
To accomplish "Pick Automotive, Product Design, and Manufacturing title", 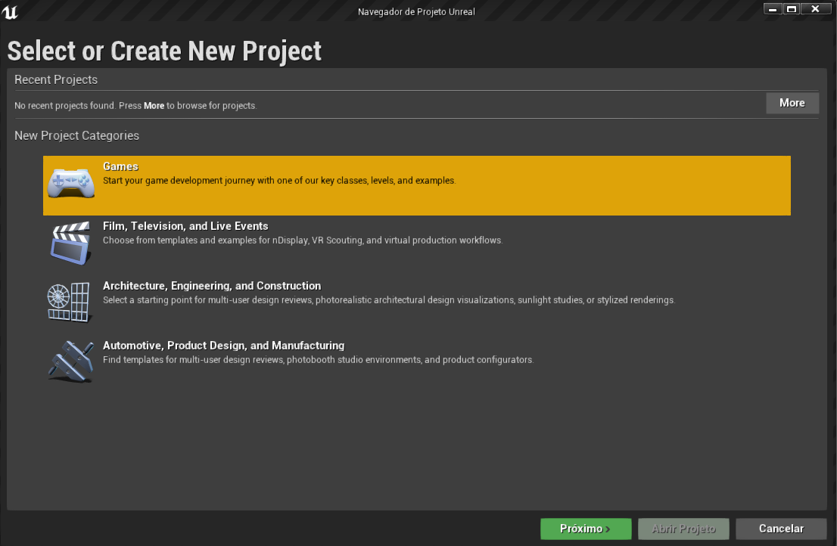I will [223, 346].
